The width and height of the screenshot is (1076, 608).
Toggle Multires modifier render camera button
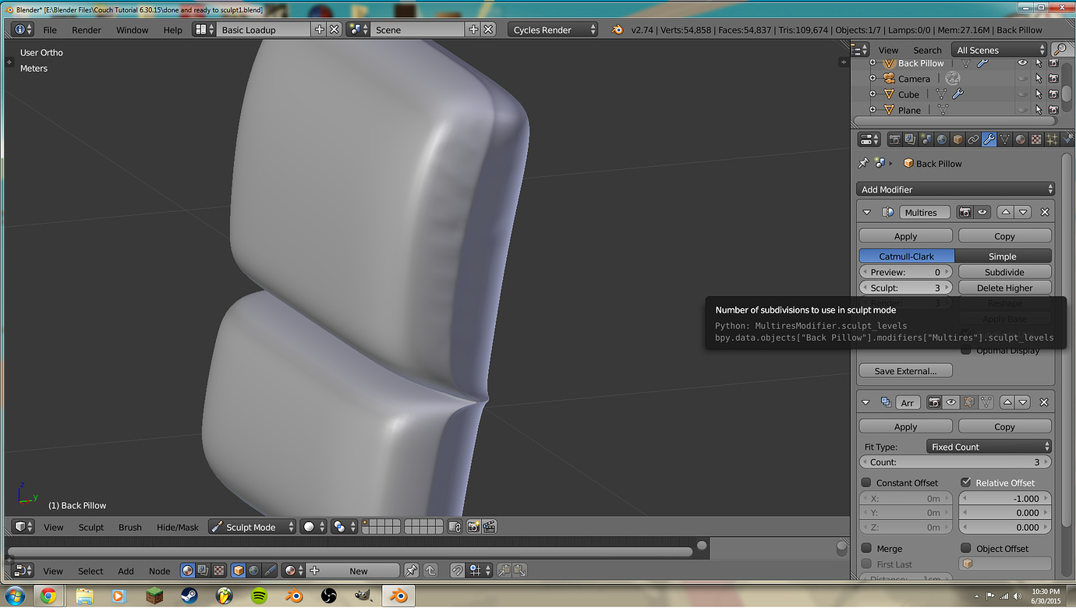pyautogui.click(x=966, y=212)
